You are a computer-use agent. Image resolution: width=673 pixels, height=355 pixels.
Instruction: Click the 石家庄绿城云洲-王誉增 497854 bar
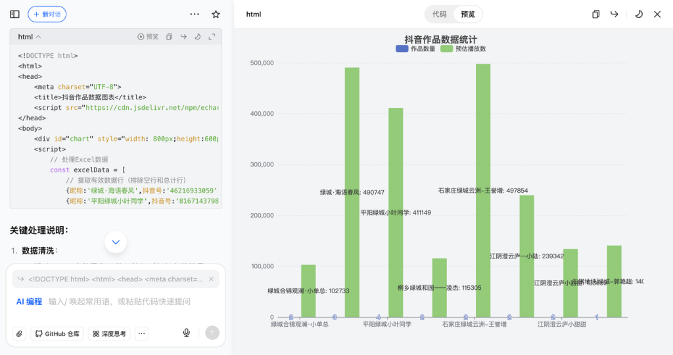click(x=483, y=191)
